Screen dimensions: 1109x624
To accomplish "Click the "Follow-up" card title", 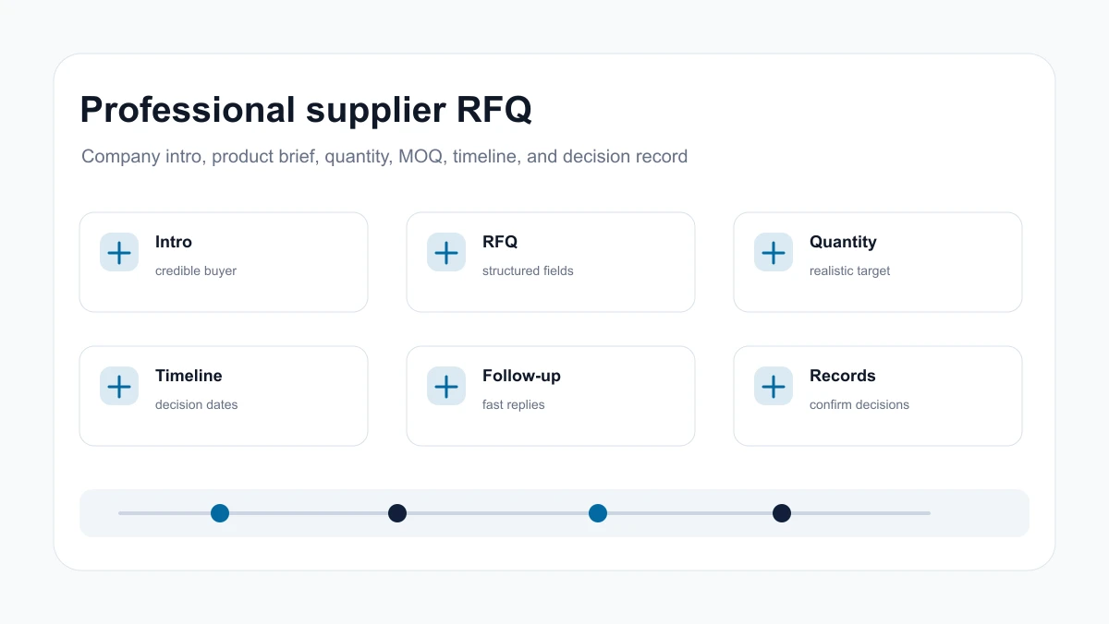I will coord(521,376).
